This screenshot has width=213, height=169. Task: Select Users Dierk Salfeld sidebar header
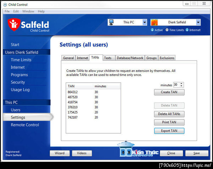tap(27, 52)
